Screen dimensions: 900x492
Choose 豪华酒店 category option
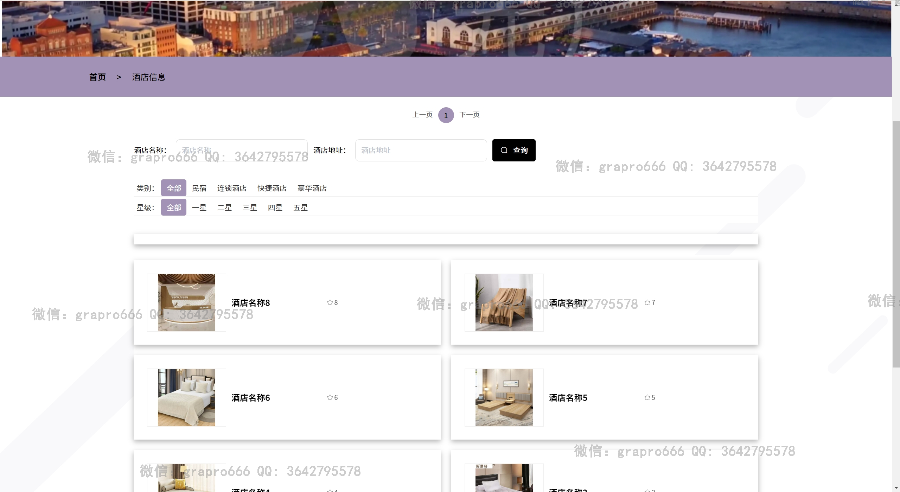(312, 188)
